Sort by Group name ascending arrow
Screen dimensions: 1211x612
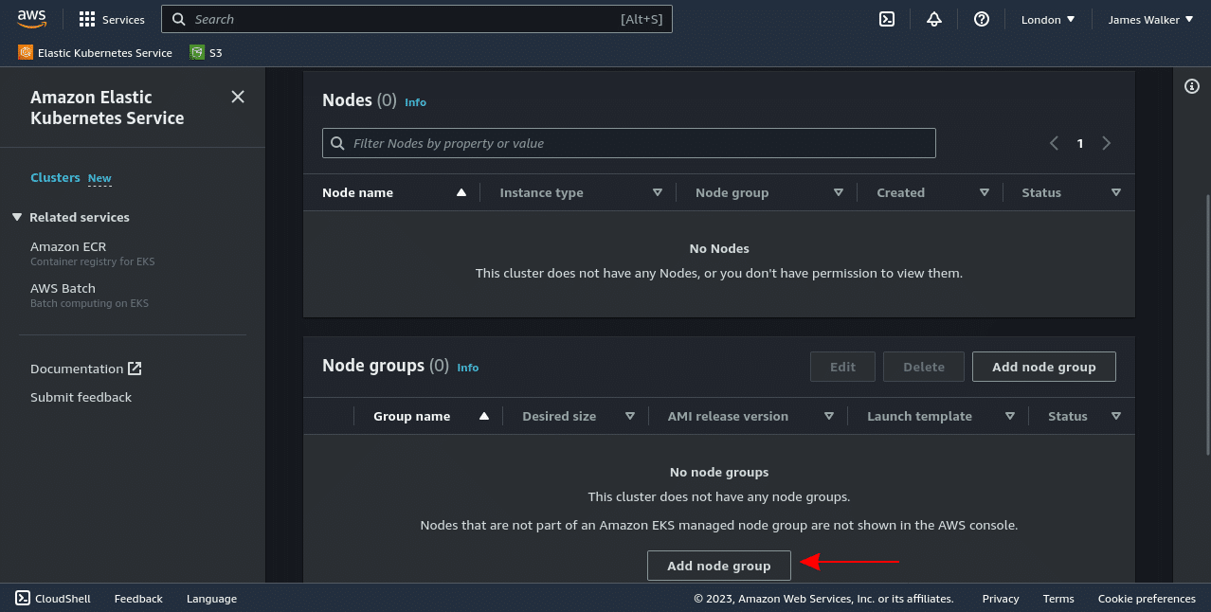(x=484, y=416)
